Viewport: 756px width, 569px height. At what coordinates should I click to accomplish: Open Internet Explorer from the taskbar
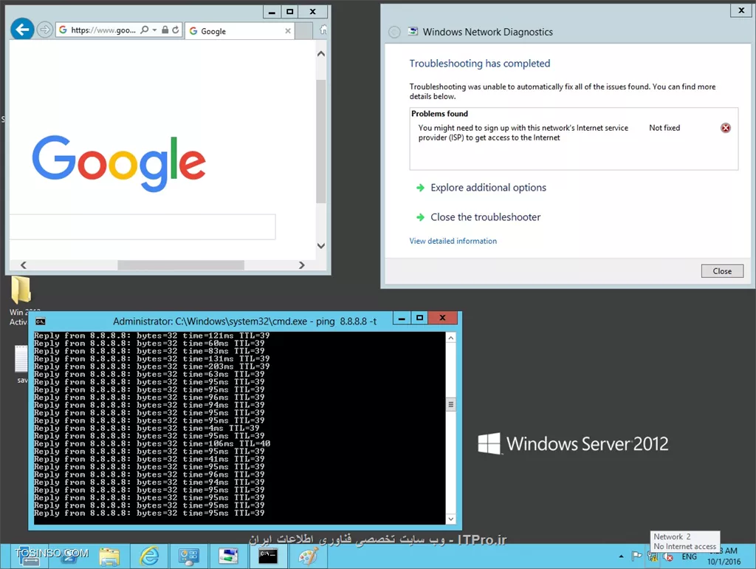coord(149,556)
